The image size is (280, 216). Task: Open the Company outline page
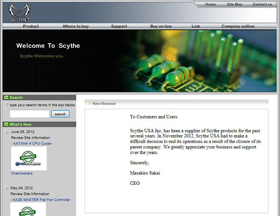click(238, 27)
